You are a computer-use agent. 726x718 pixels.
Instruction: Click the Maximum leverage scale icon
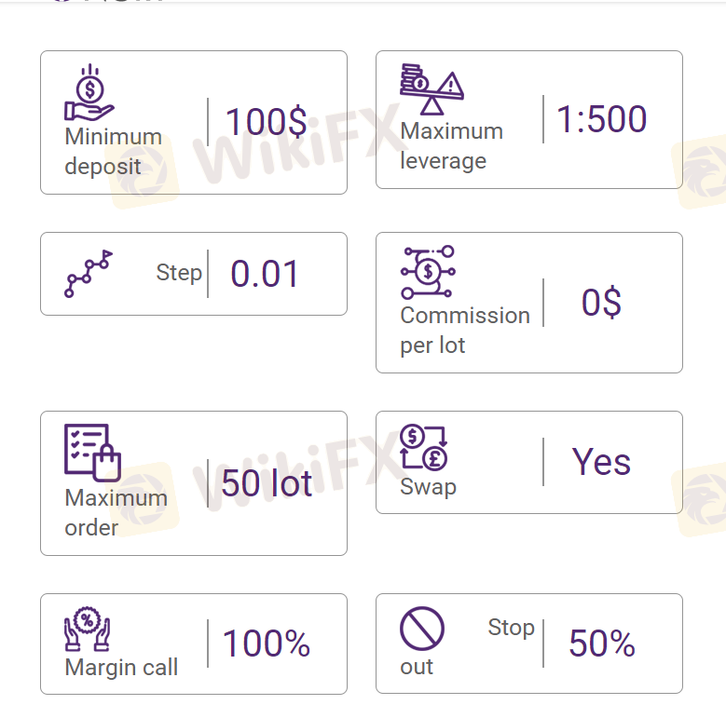click(x=431, y=89)
